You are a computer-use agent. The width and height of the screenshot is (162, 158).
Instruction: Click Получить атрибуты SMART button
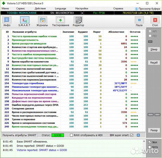[x=19, y=135]
